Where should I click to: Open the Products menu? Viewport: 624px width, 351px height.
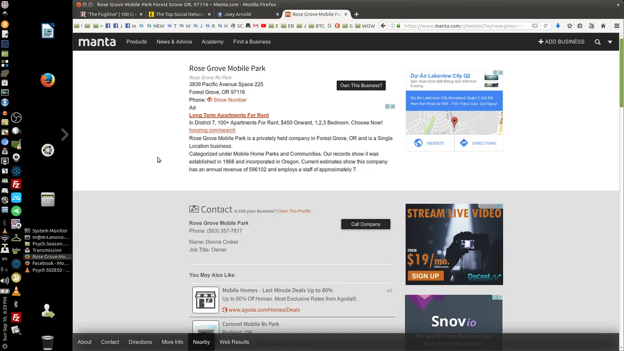pos(136,42)
